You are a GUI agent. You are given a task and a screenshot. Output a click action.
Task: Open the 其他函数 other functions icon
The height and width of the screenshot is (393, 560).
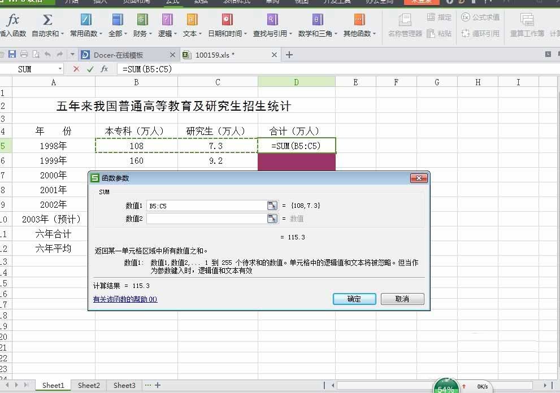[x=359, y=20]
